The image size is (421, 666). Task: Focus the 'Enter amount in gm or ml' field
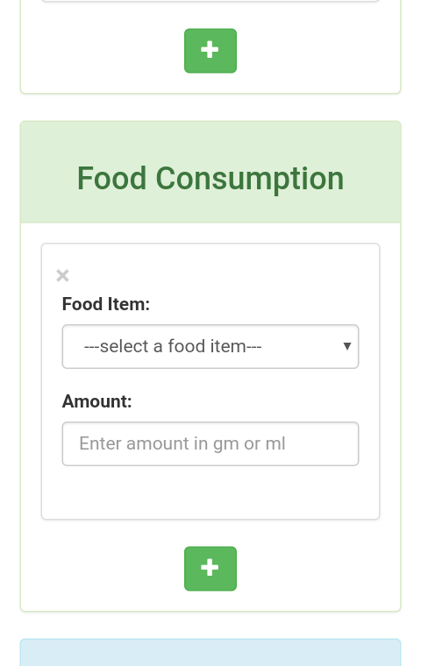point(210,444)
